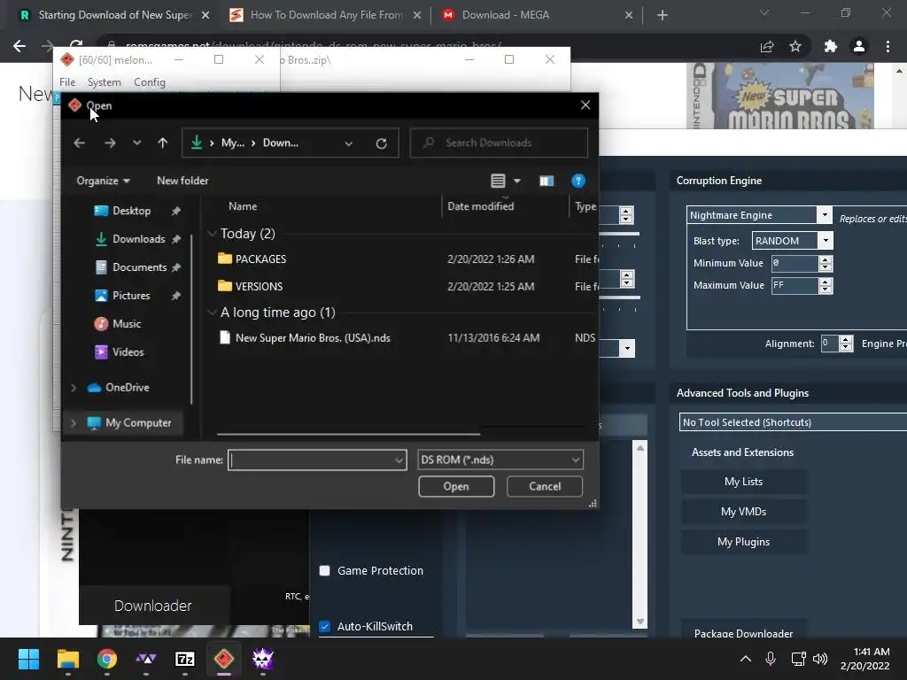The image size is (907, 680).
Task: Open a new browser tab
Action: tap(663, 15)
